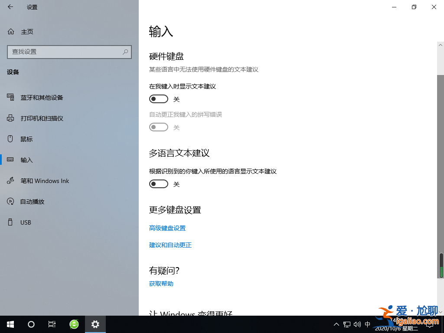Open 高级键盘设置 link
Screen dimensions: 444x333
[167, 228]
